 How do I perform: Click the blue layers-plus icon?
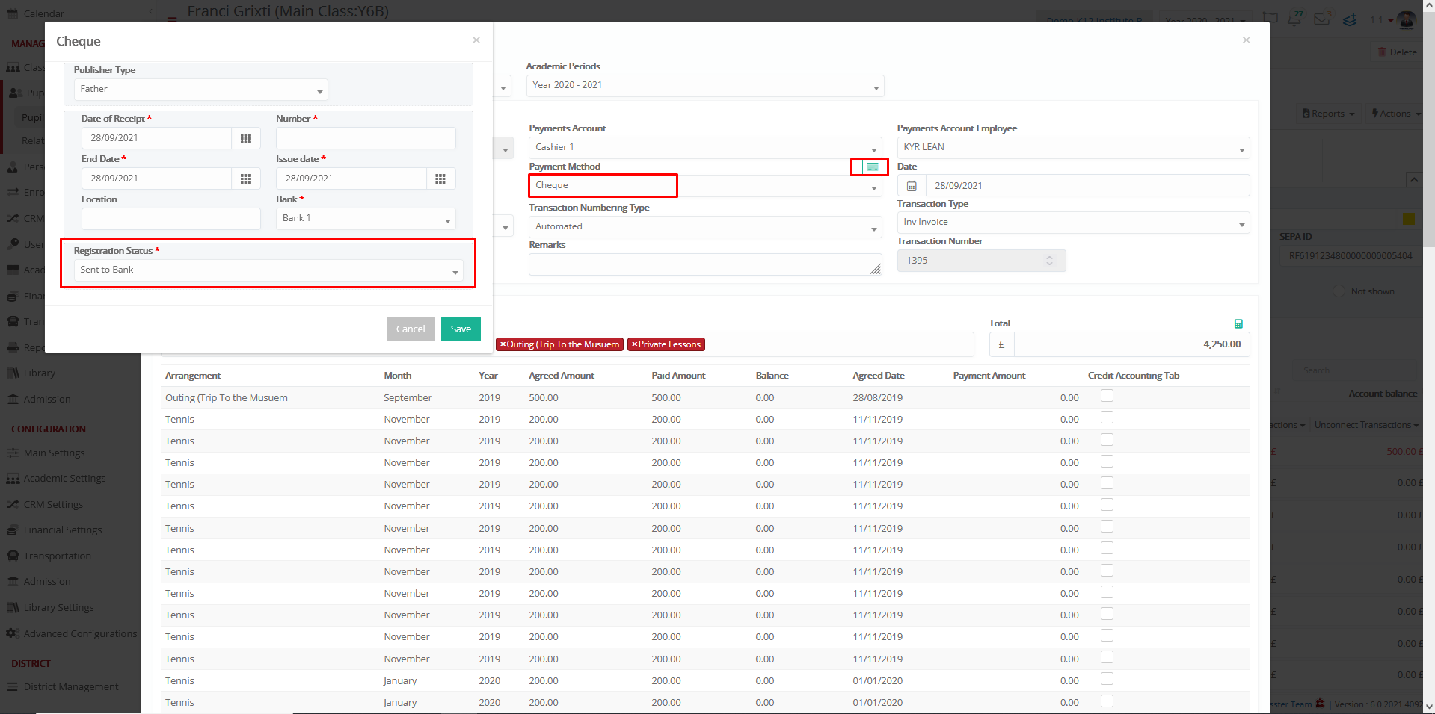tap(1350, 19)
